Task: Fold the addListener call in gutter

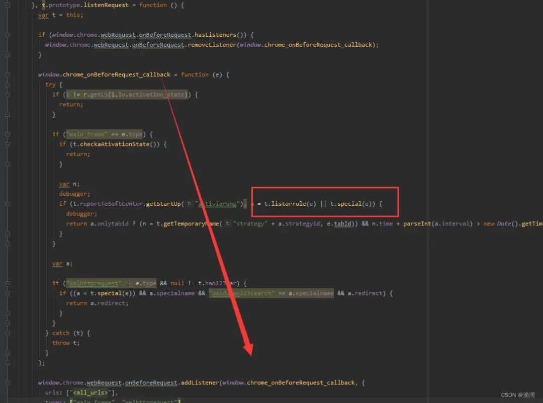Action: click(x=8, y=383)
